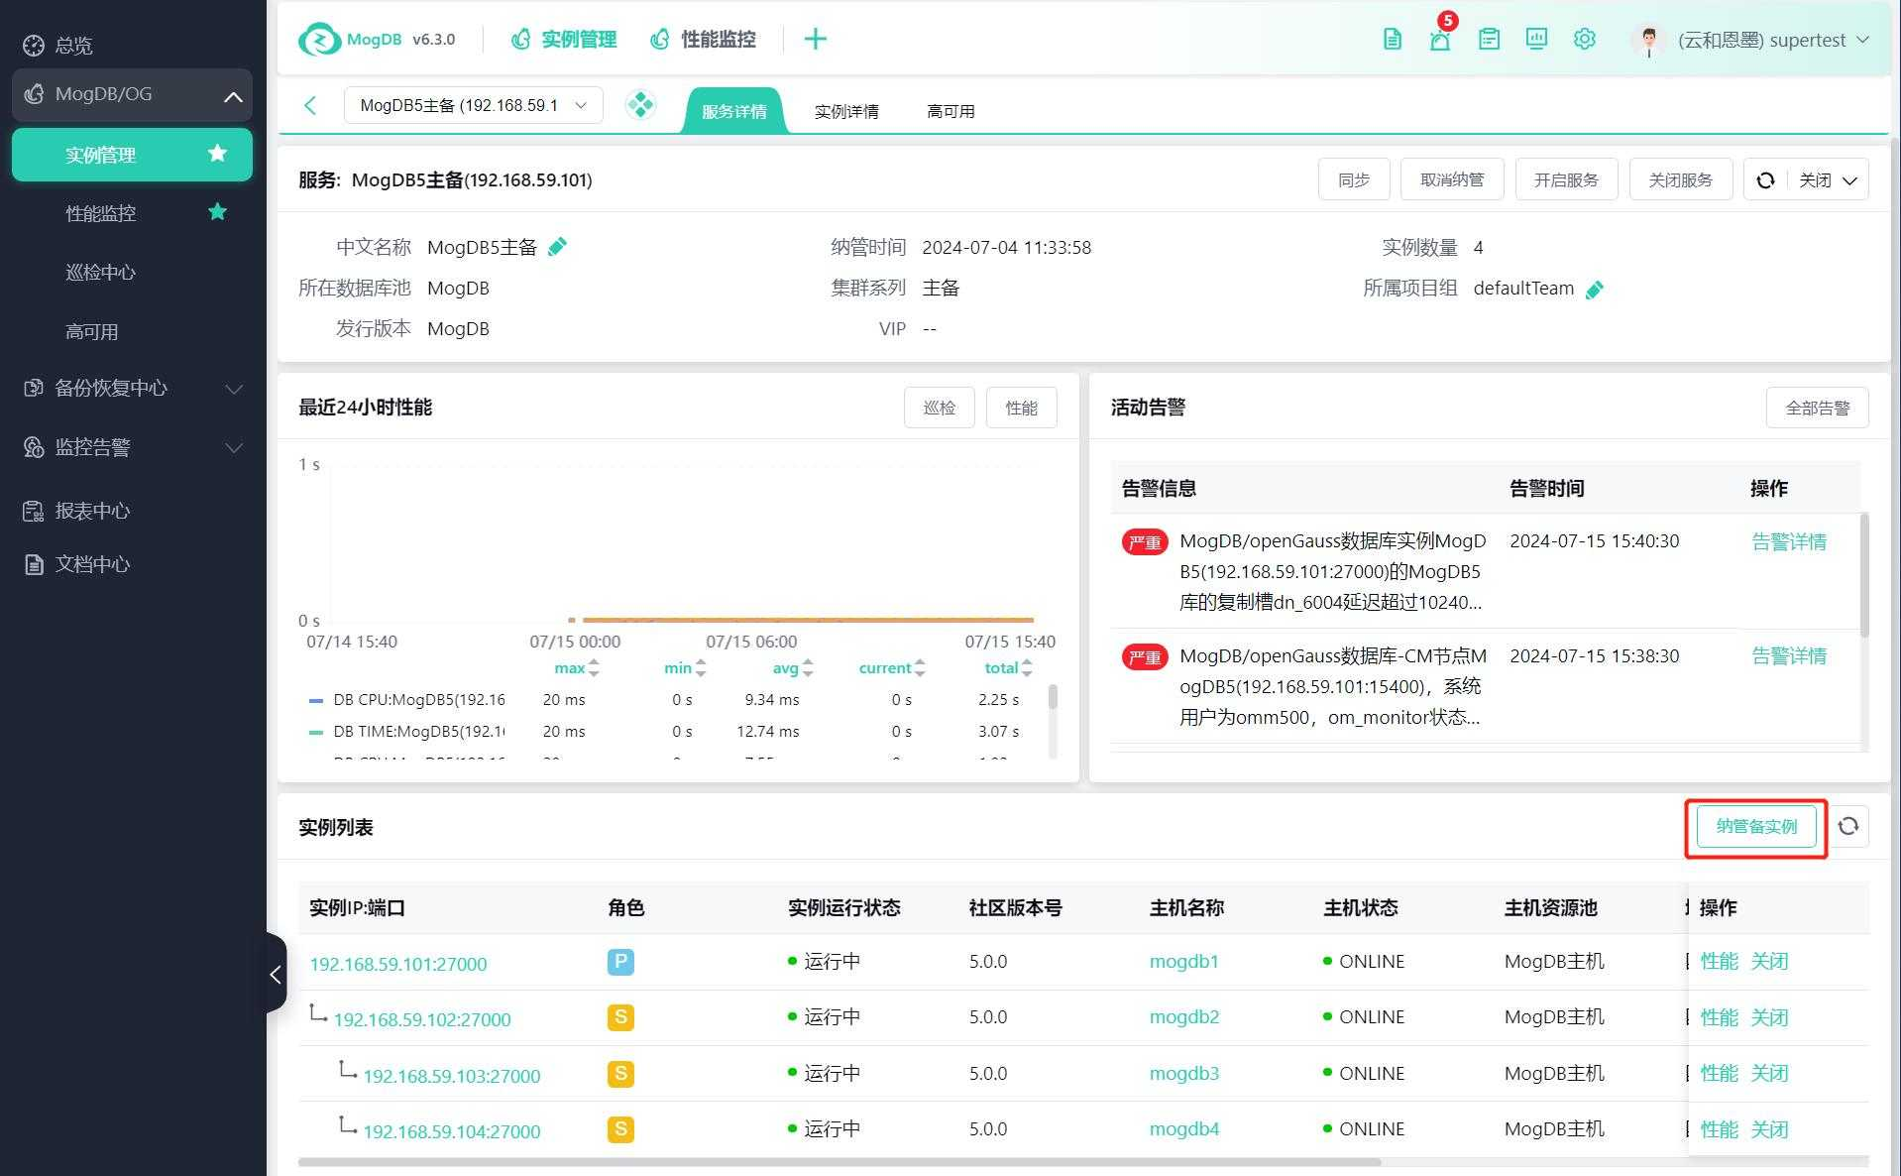1901x1176 pixels.
Task: Expand the 备份恢复中心 sidebar group
Action: pos(133,388)
